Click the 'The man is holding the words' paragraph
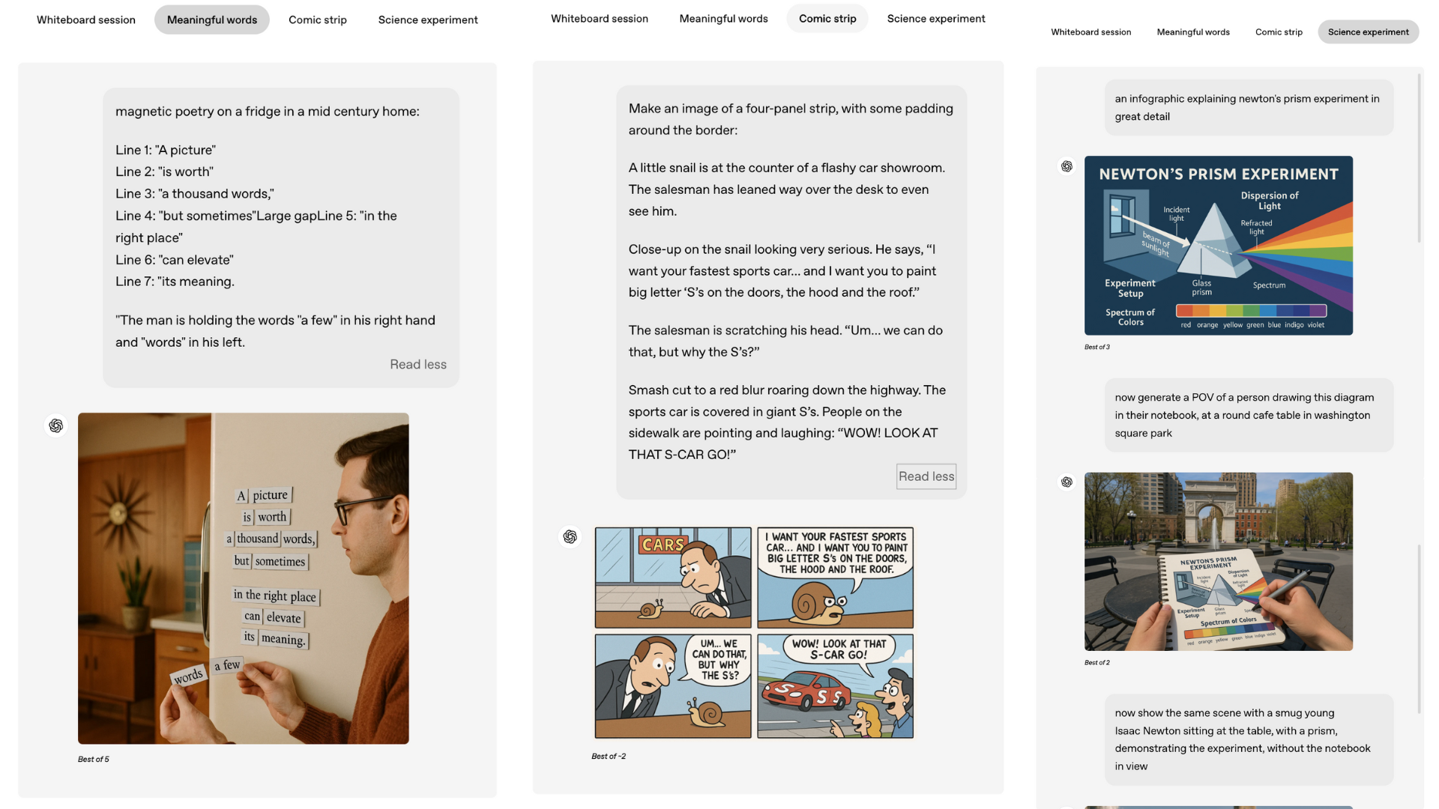 coord(275,330)
